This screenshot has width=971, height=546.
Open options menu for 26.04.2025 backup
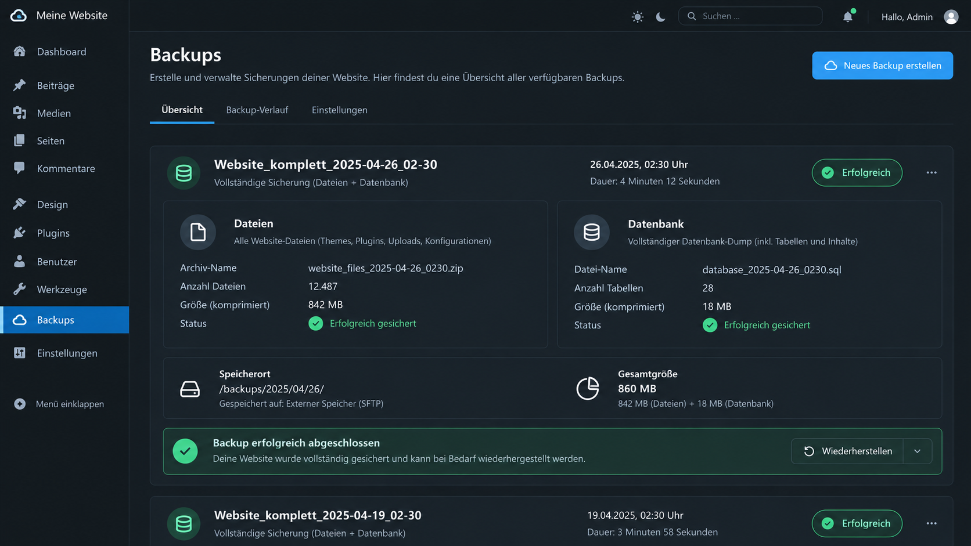coord(932,172)
